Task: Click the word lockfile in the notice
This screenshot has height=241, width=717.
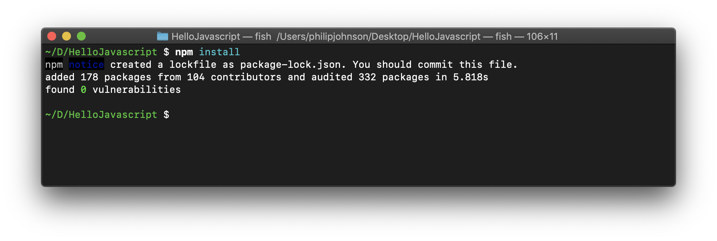Action: coord(193,64)
